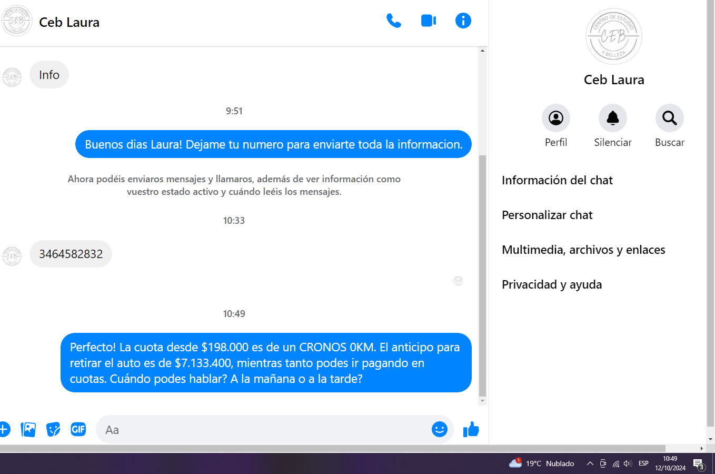Screen dimensions: 715x474
Task: Click the chat's vertical scrollbar thumb
Action: 482,274
